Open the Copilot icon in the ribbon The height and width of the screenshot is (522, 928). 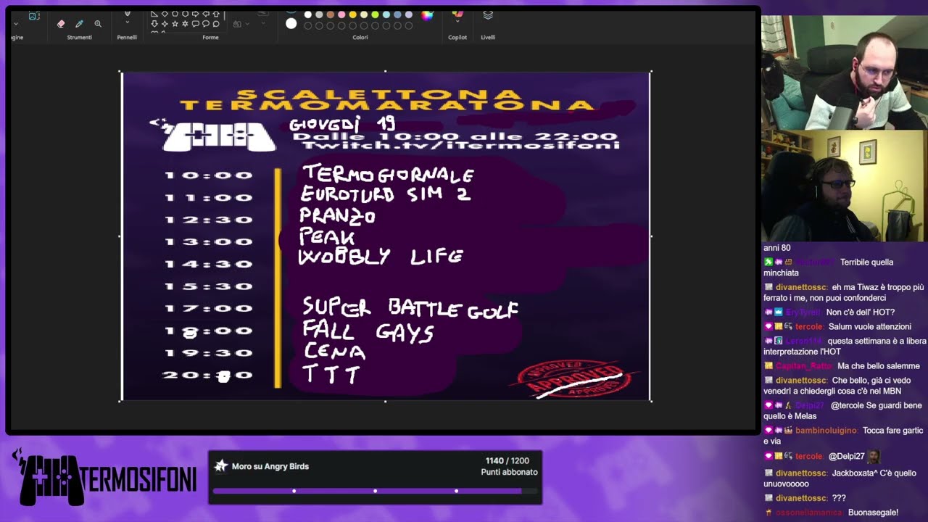tap(457, 14)
